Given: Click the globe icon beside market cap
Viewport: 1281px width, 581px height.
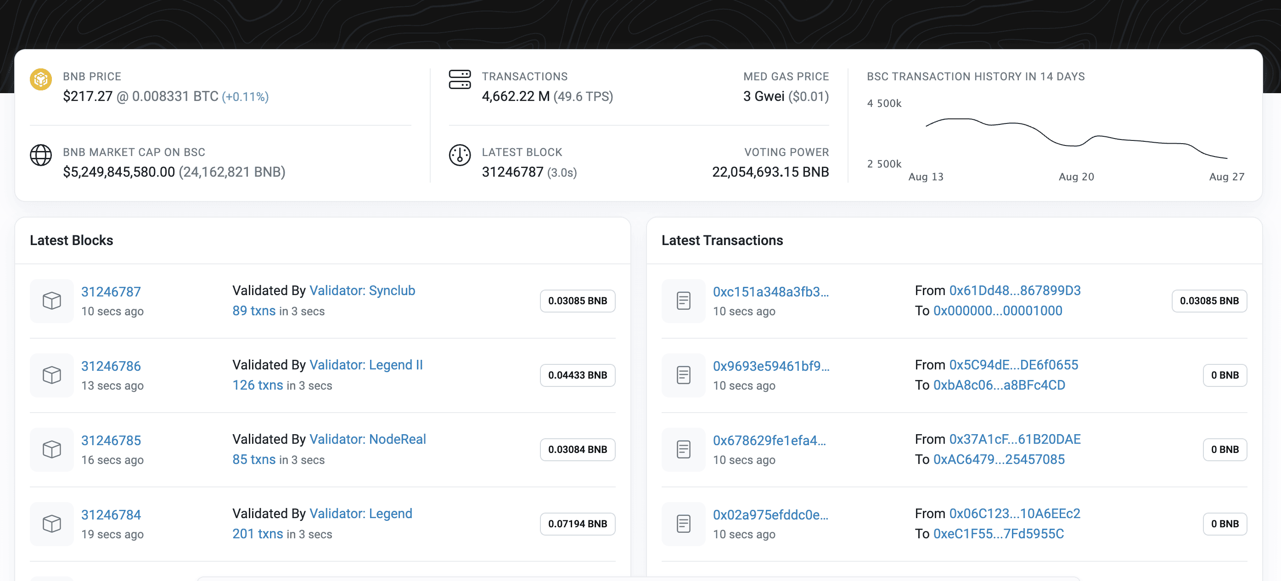Looking at the screenshot, I should 41,155.
